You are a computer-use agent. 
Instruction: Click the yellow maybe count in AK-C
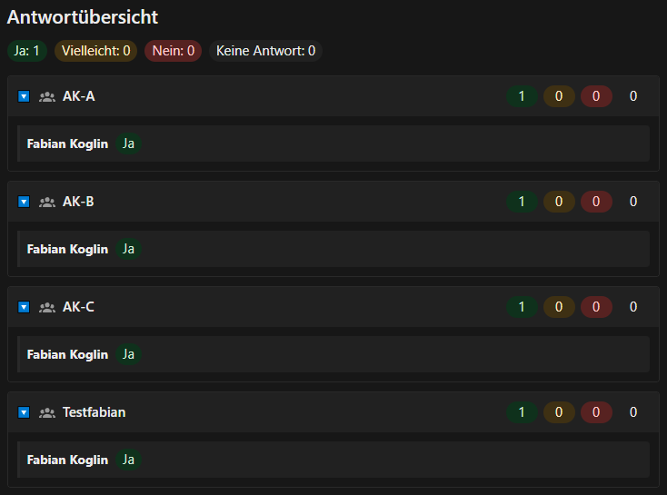559,307
